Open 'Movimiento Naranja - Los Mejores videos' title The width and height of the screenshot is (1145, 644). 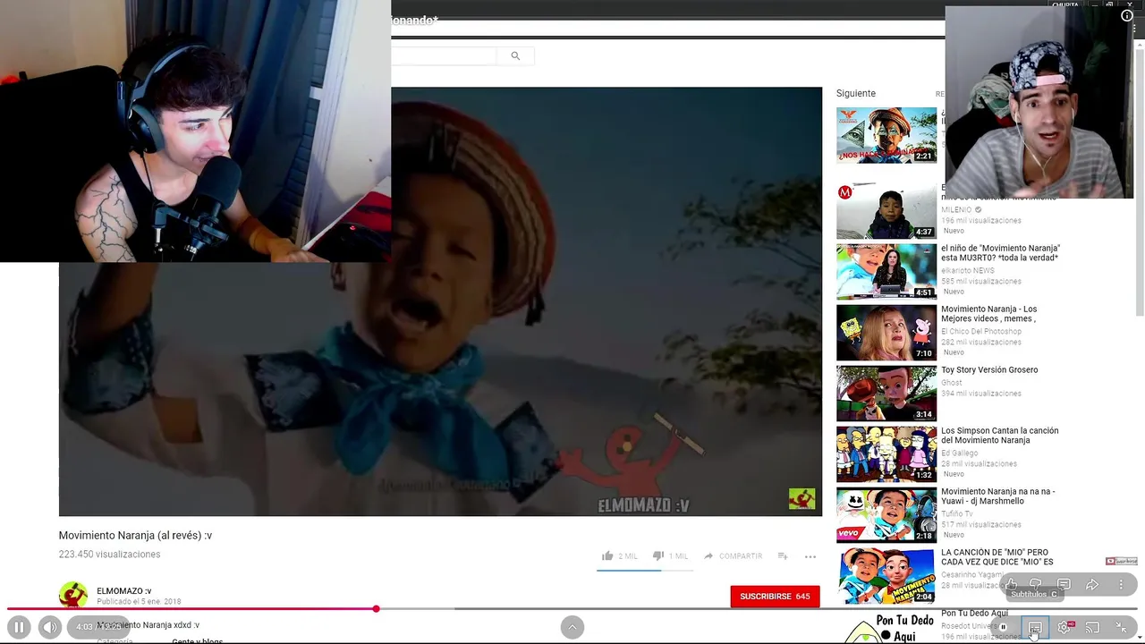coord(989,314)
